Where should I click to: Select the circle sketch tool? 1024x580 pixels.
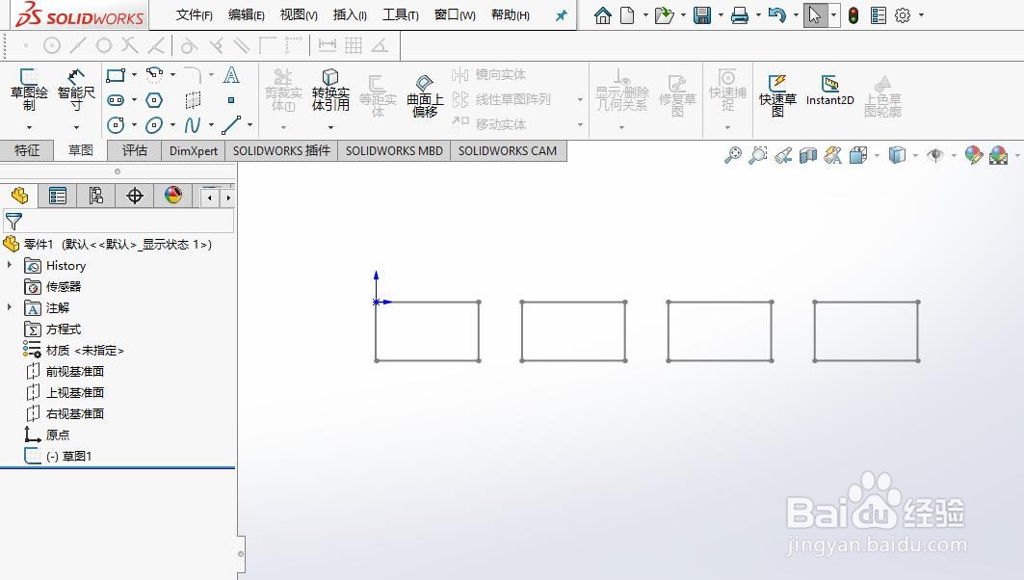tap(116, 124)
